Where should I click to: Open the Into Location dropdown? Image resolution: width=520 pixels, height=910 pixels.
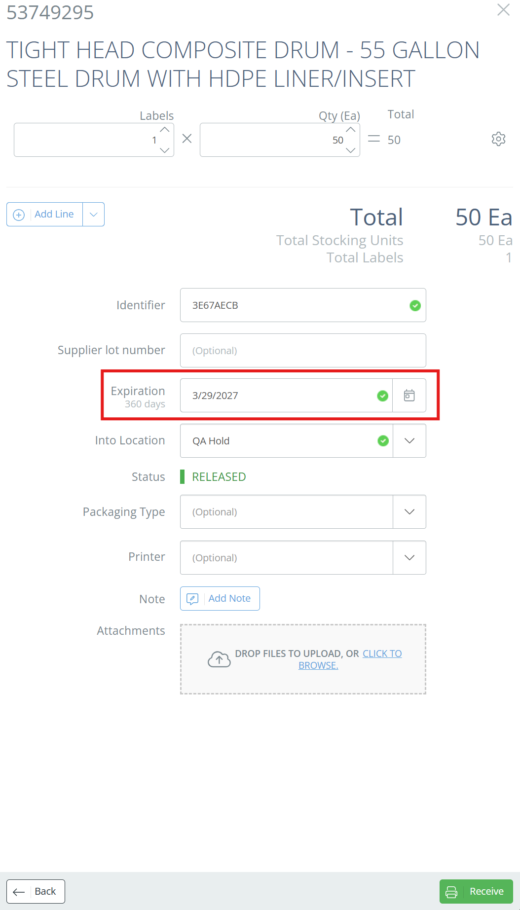[409, 441]
